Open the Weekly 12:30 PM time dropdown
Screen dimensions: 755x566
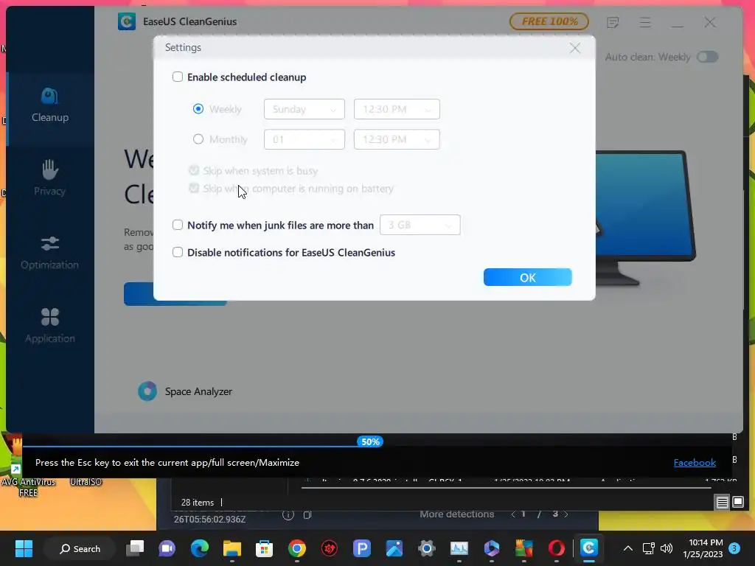[397, 109]
